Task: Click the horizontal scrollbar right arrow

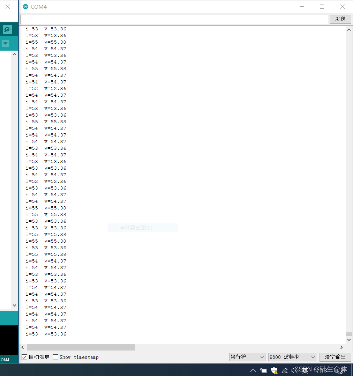Action: coord(341,347)
